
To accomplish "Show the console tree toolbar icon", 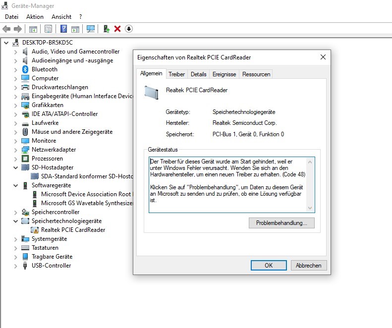I will 33,29.
